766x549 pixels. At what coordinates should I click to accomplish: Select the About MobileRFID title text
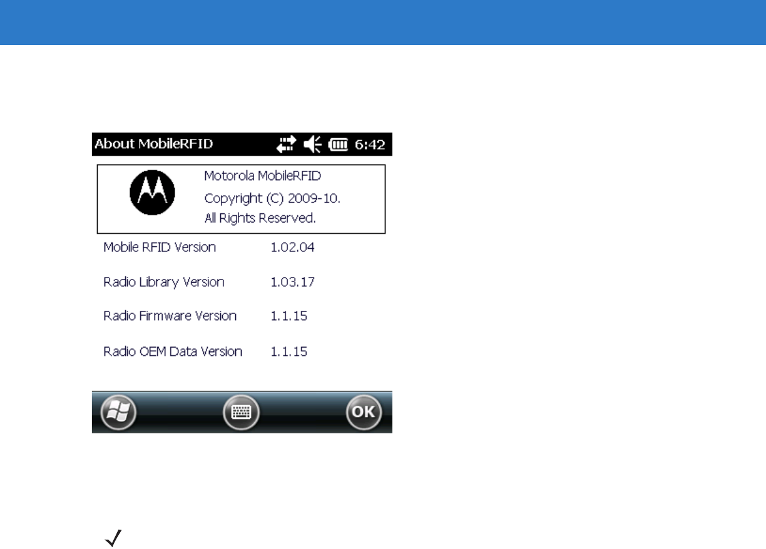[x=154, y=144]
